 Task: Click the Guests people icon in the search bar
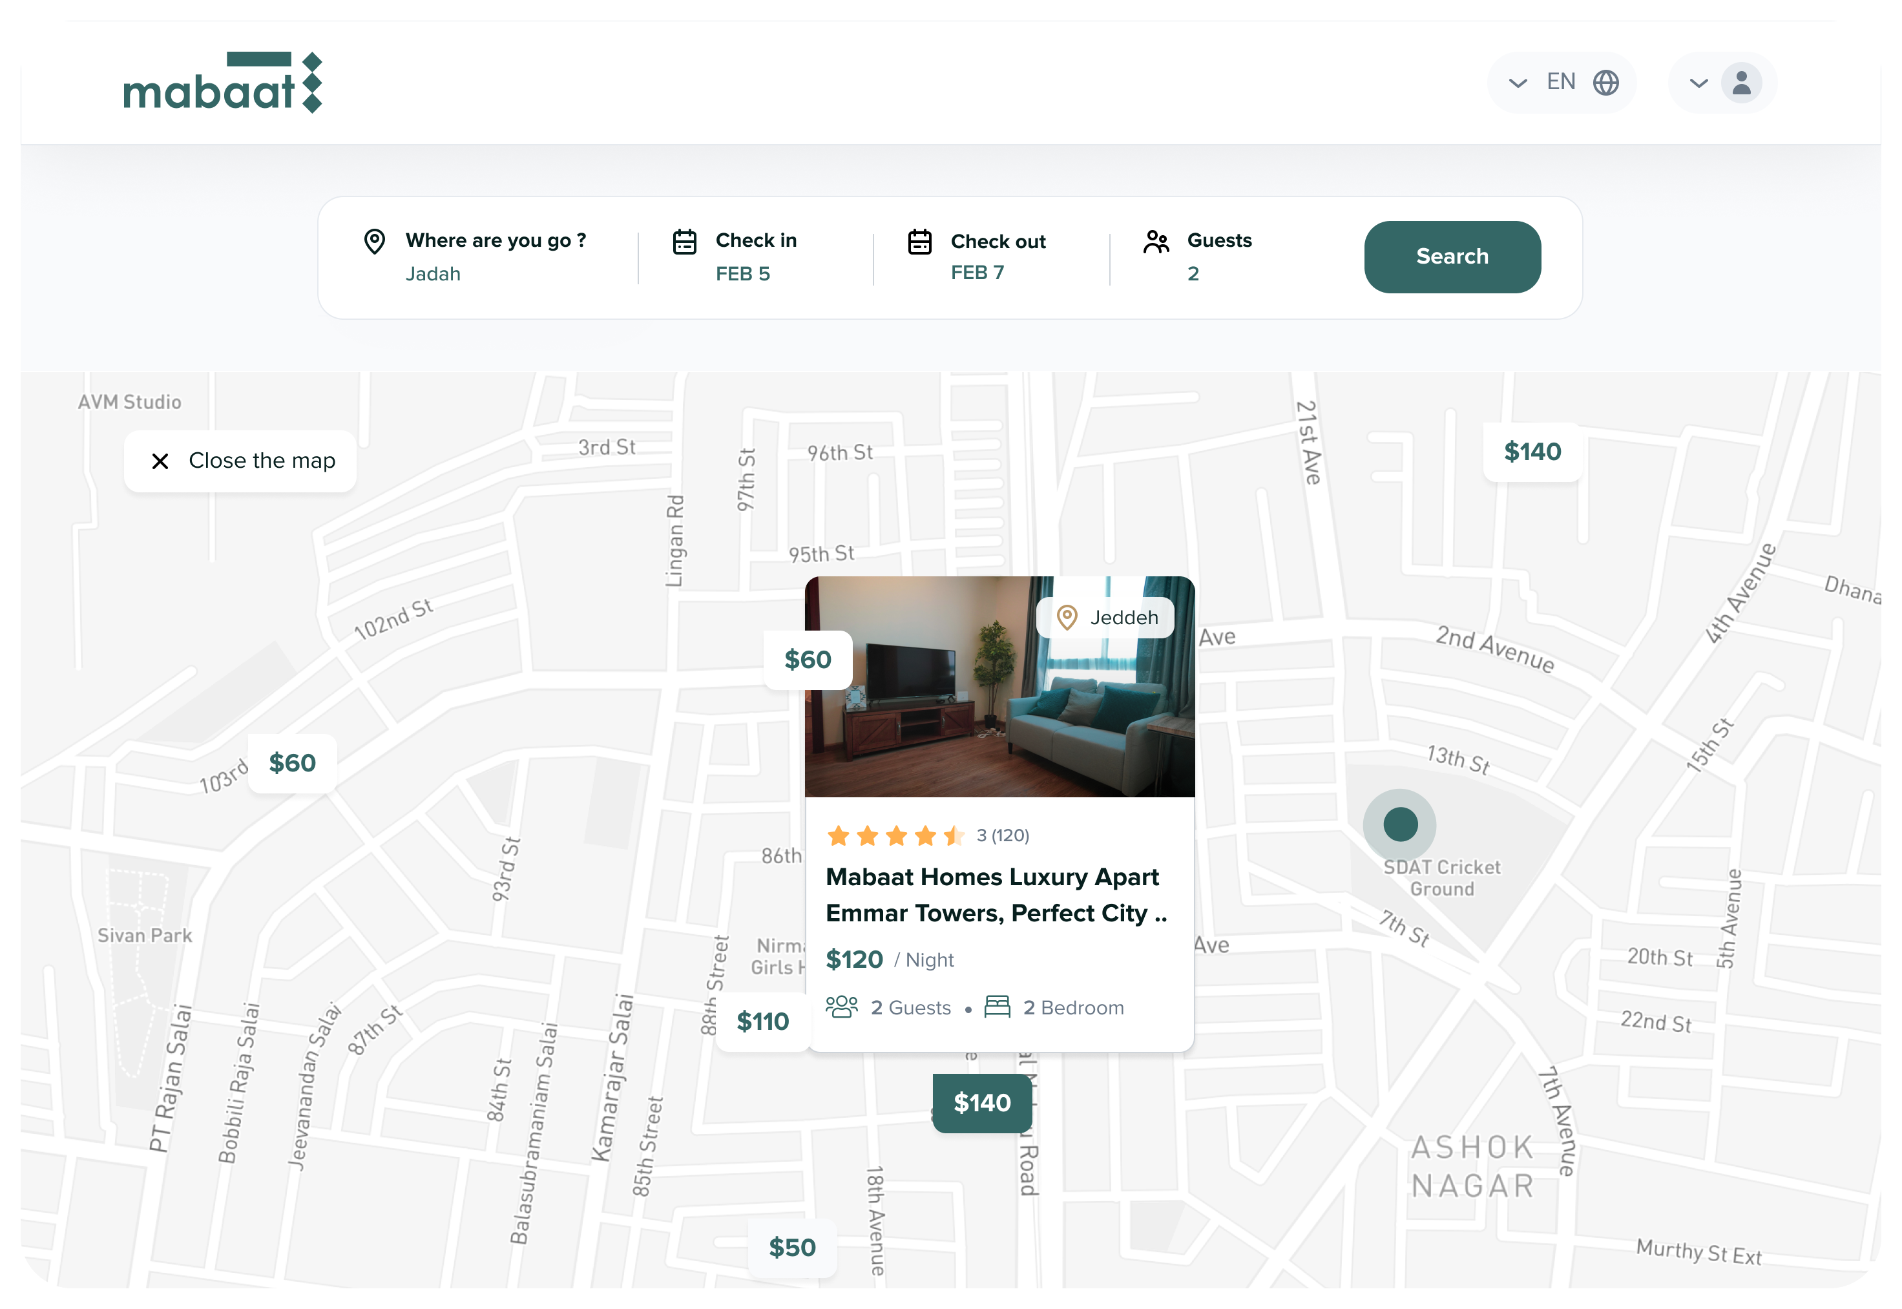pyautogui.click(x=1156, y=240)
